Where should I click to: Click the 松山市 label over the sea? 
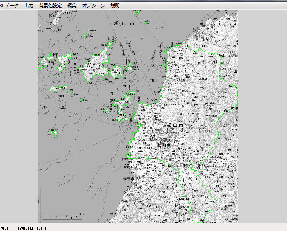124,23
